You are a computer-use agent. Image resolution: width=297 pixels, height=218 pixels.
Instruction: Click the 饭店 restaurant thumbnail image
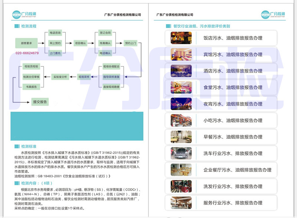pos(181,38)
